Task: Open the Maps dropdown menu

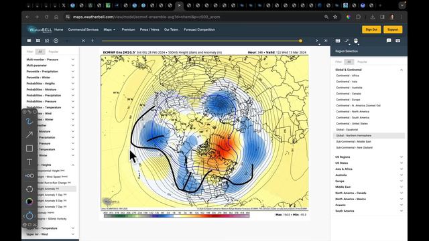Action: 109,29
